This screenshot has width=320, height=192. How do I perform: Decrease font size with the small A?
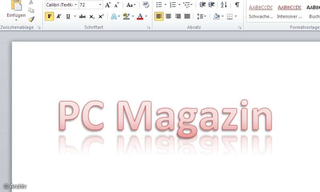coord(117,5)
